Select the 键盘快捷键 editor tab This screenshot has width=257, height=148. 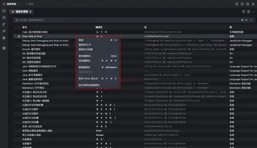point(21,12)
